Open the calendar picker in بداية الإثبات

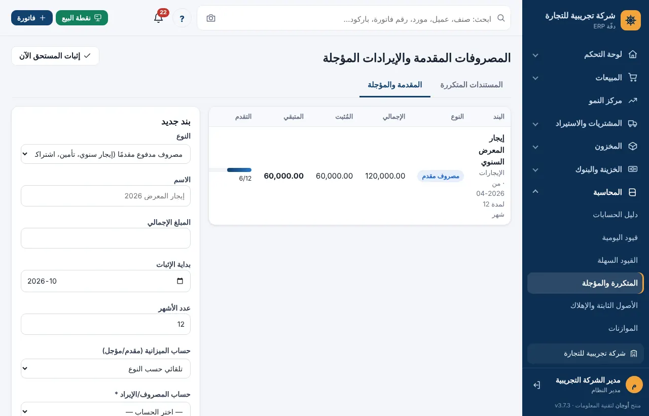click(x=180, y=281)
